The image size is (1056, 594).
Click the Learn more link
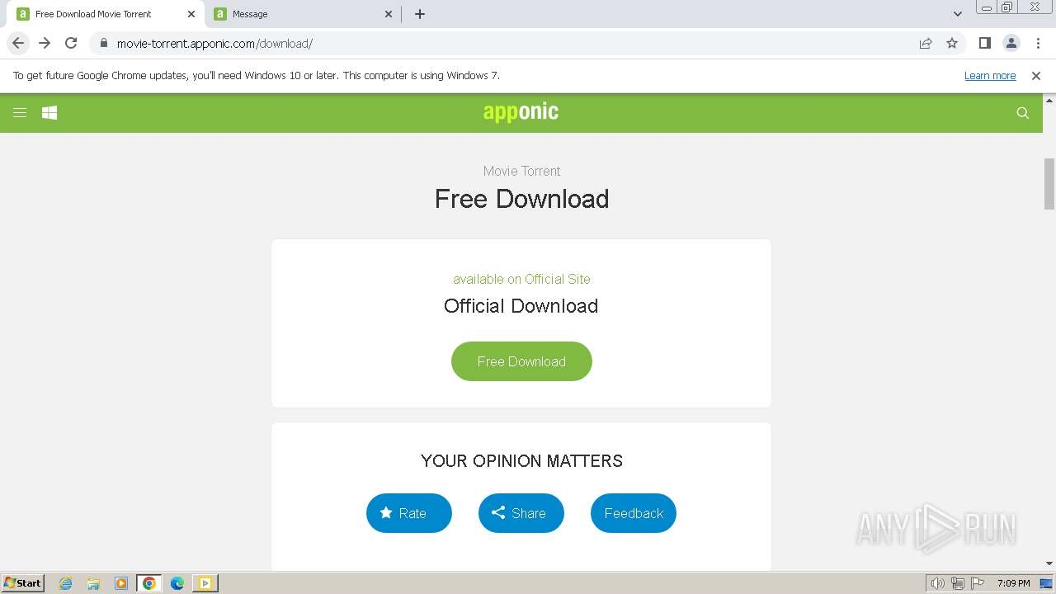click(x=990, y=75)
